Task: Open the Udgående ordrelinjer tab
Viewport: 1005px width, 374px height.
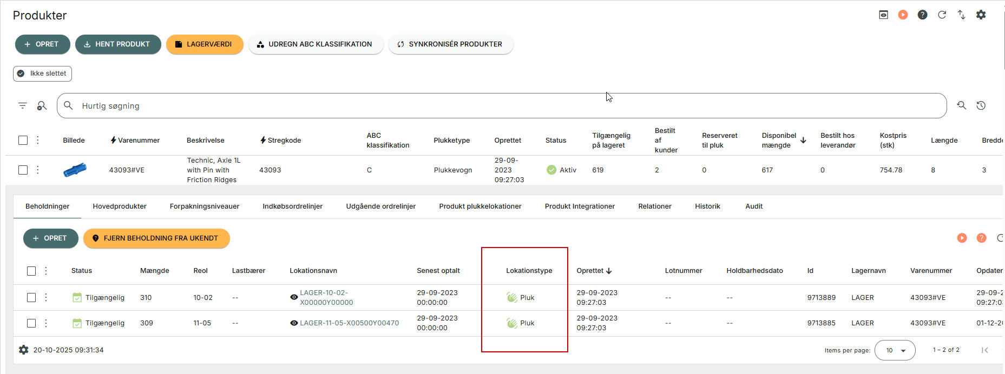Action: (x=381, y=206)
